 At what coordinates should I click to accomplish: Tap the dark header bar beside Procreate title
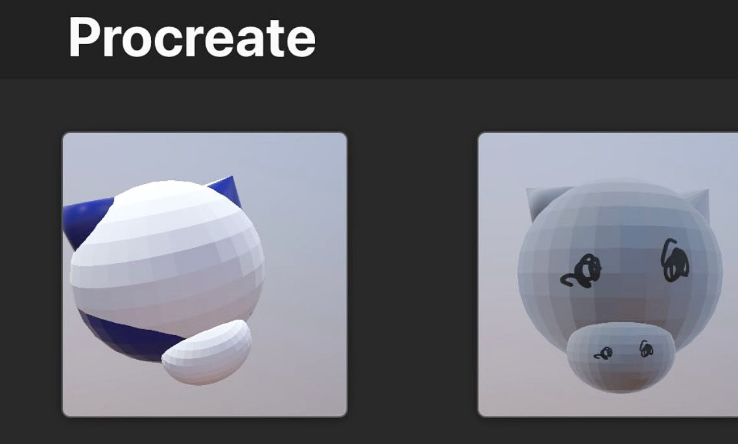click(518, 38)
